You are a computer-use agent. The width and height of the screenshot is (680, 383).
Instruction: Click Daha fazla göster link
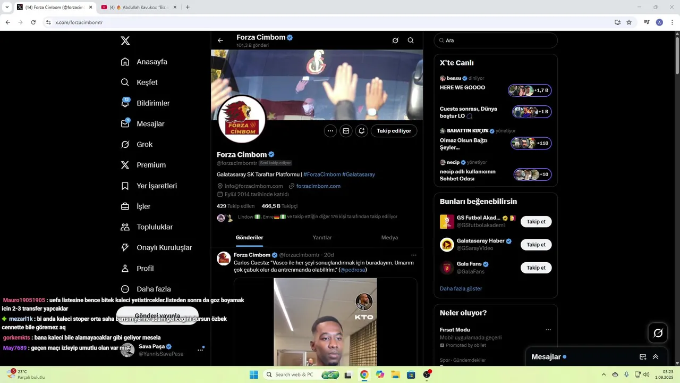click(461, 289)
